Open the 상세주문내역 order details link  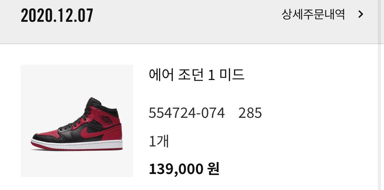(313, 14)
